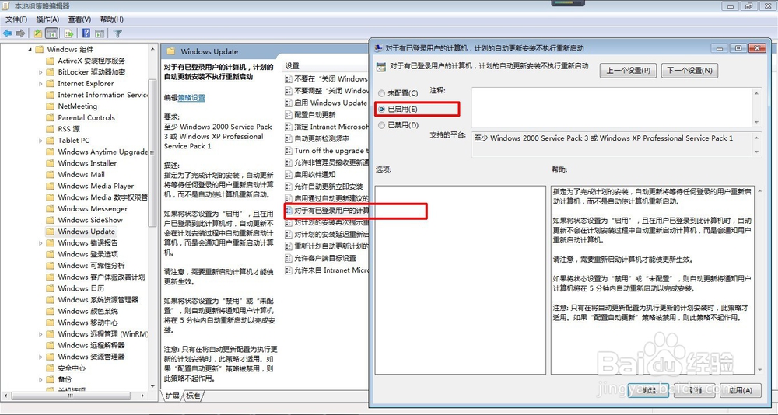Click the folder icon beside Windows Media Player
The width and height of the screenshot is (778, 415).
click(x=50, y=186)
